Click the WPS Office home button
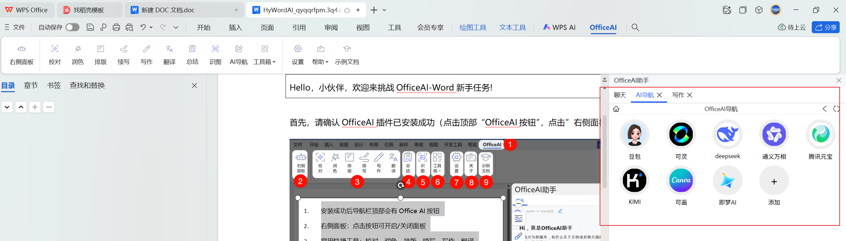The width and height of the screenshot is (846, 241). pyautogui.click(x=27, y=10)
